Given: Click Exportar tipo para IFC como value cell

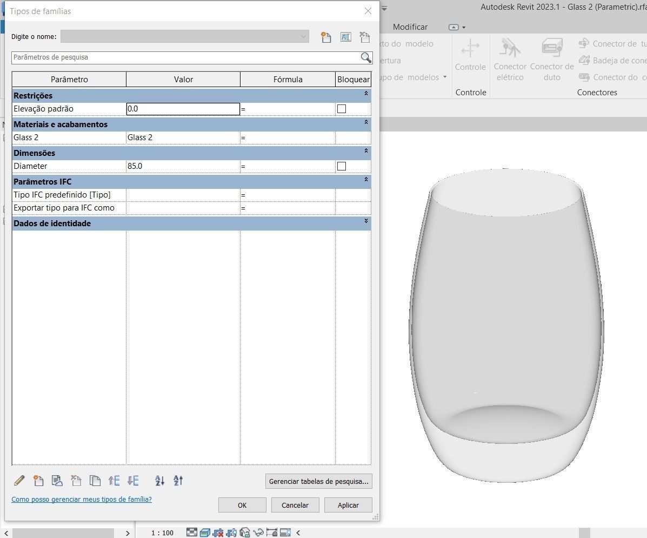Looking at the screenshot, I should (183, 208).
